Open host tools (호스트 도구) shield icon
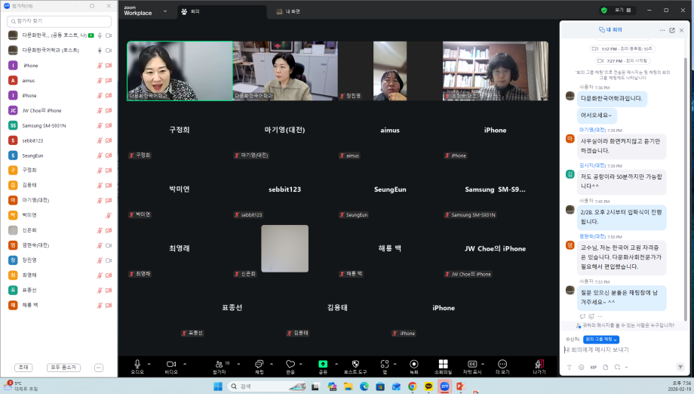Viewport: 694px width, 394px height. (x=355, y=364)
